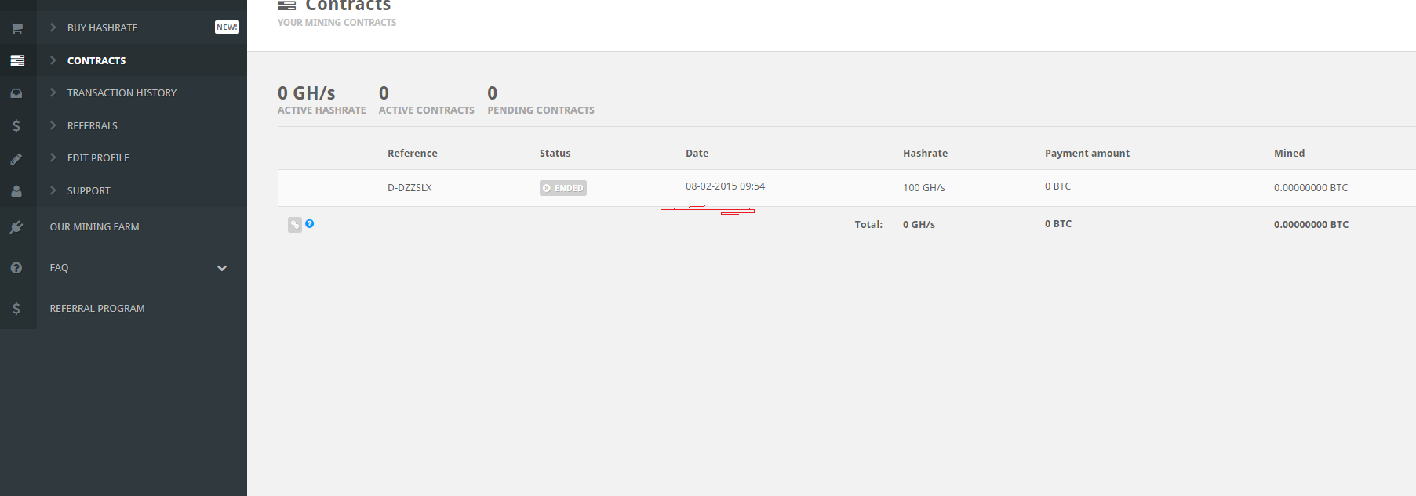Open the Referrals page

(93, 125)
